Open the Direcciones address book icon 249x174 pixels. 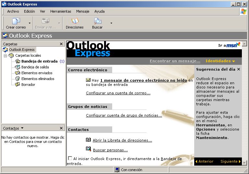[75, 21]
